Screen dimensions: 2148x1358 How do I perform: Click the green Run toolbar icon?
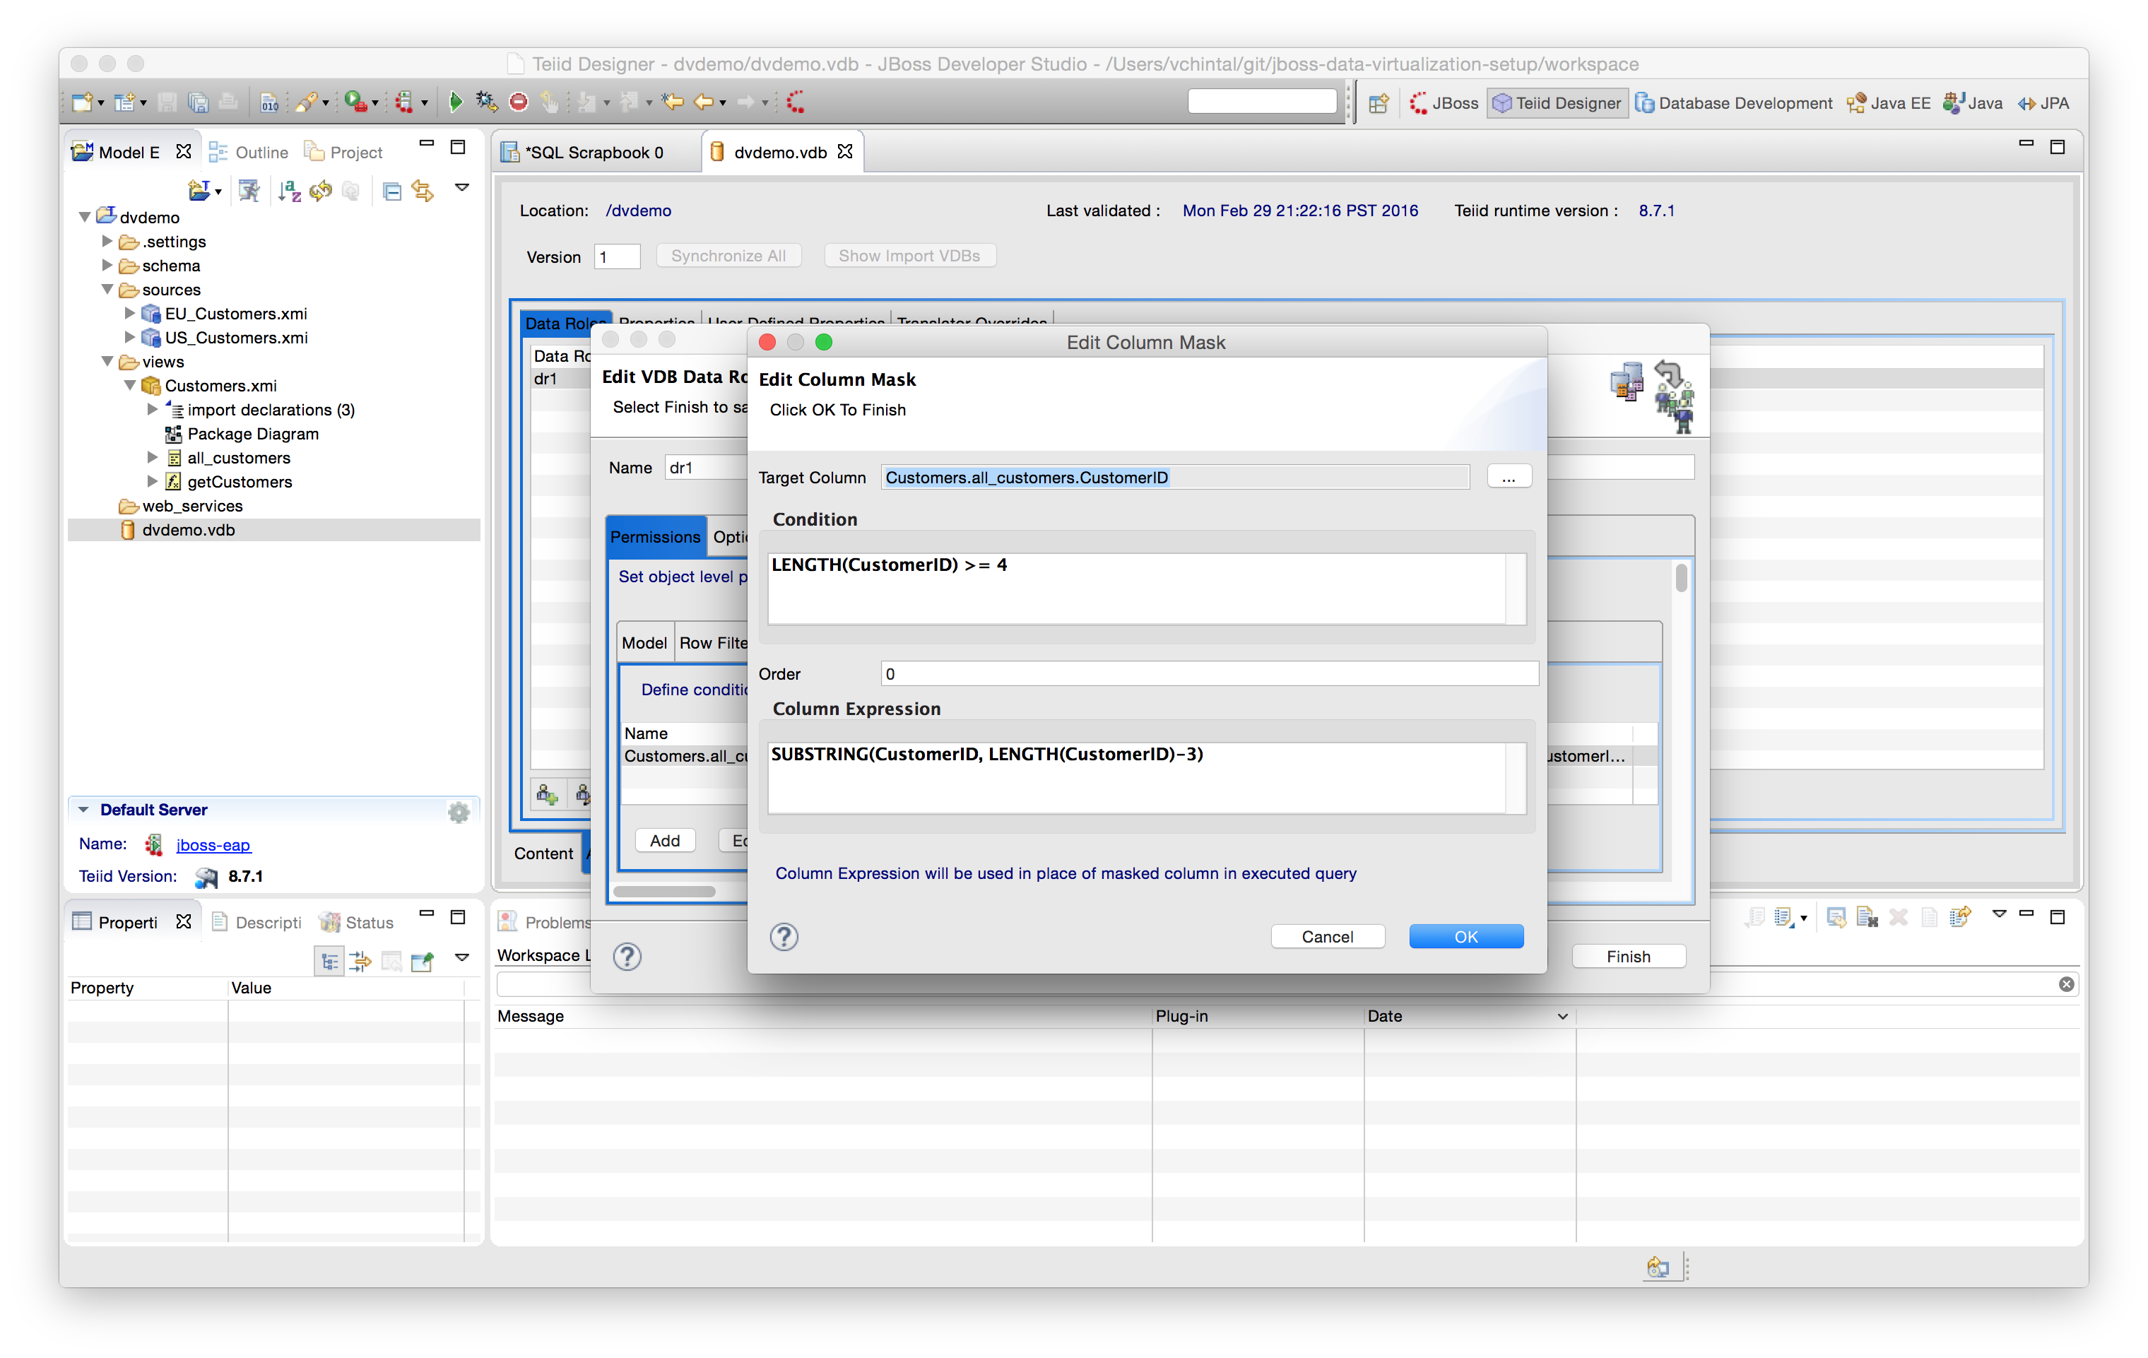pyautogui.click(x=455, y=102)
